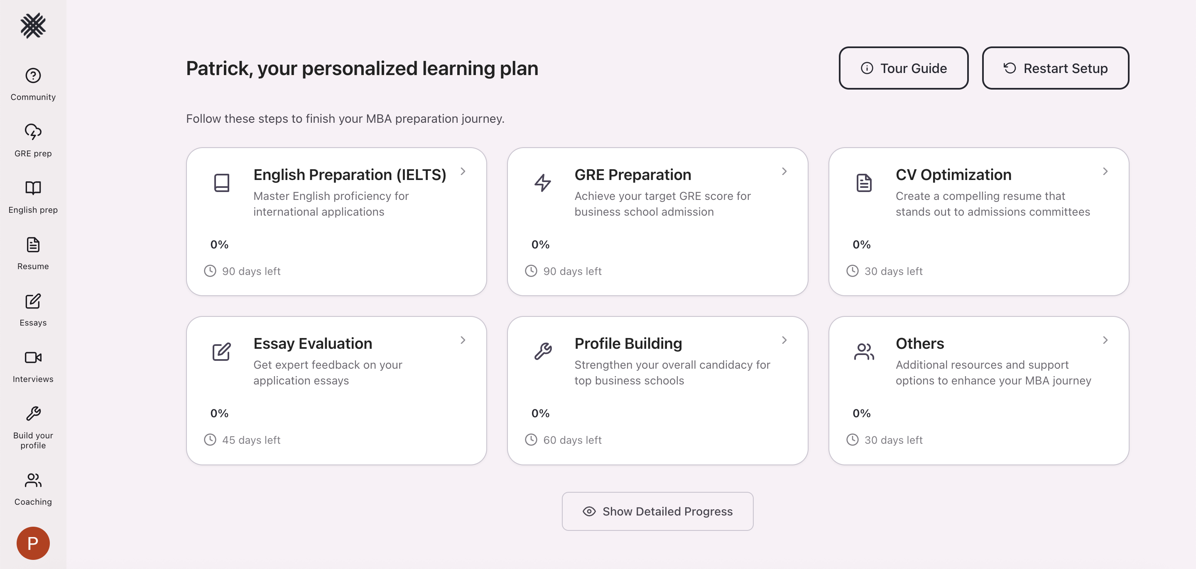
Task: Open English prep book icon
Action: point(33,188)
